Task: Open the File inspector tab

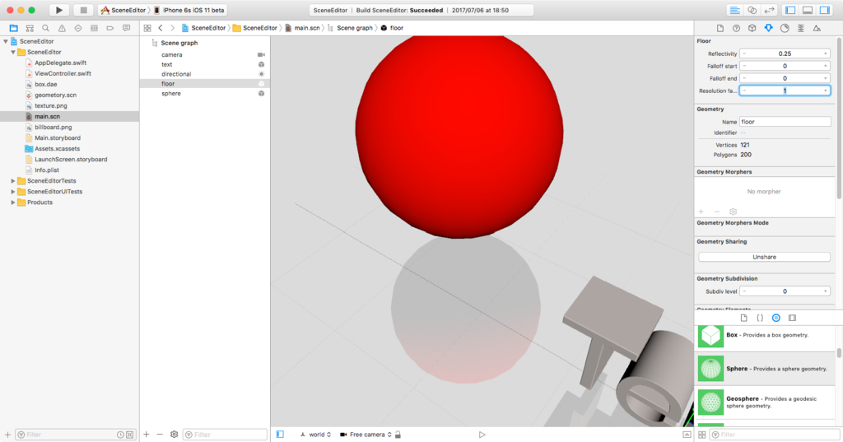Action: click(x=720, y=28)
